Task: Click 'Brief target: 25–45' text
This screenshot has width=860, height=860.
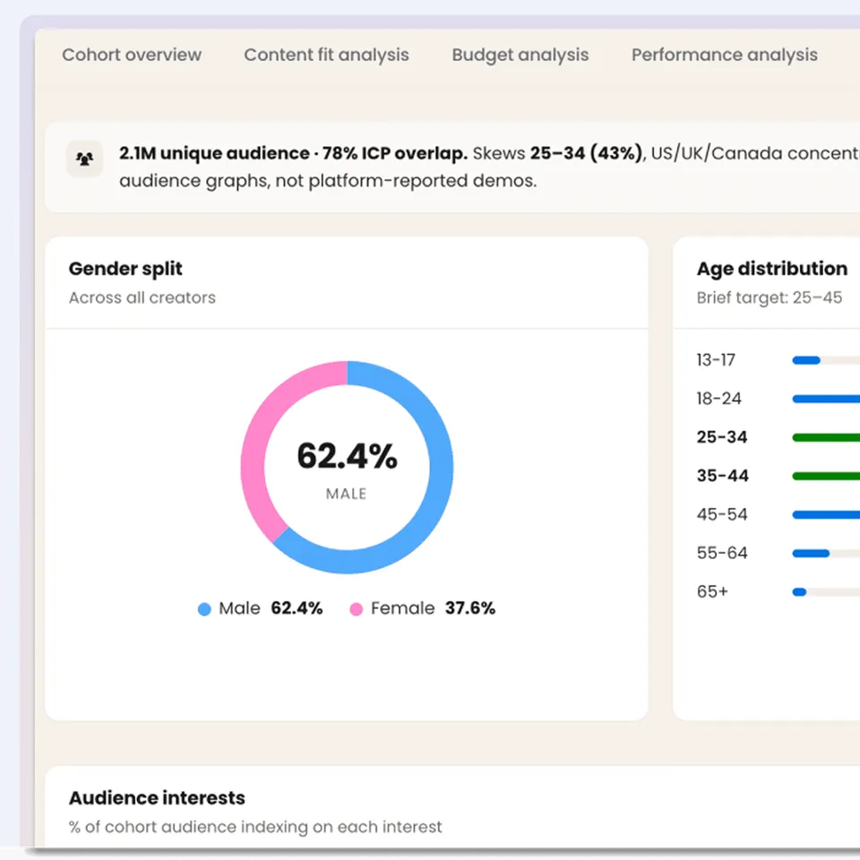Action: tap(769, 297)
